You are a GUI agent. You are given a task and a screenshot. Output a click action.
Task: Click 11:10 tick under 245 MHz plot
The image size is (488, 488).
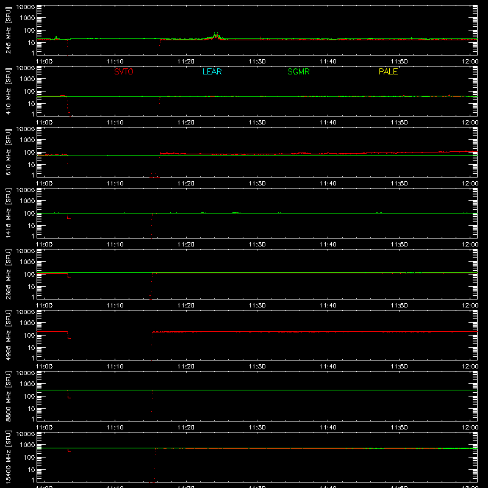click(x=115, y=62)
